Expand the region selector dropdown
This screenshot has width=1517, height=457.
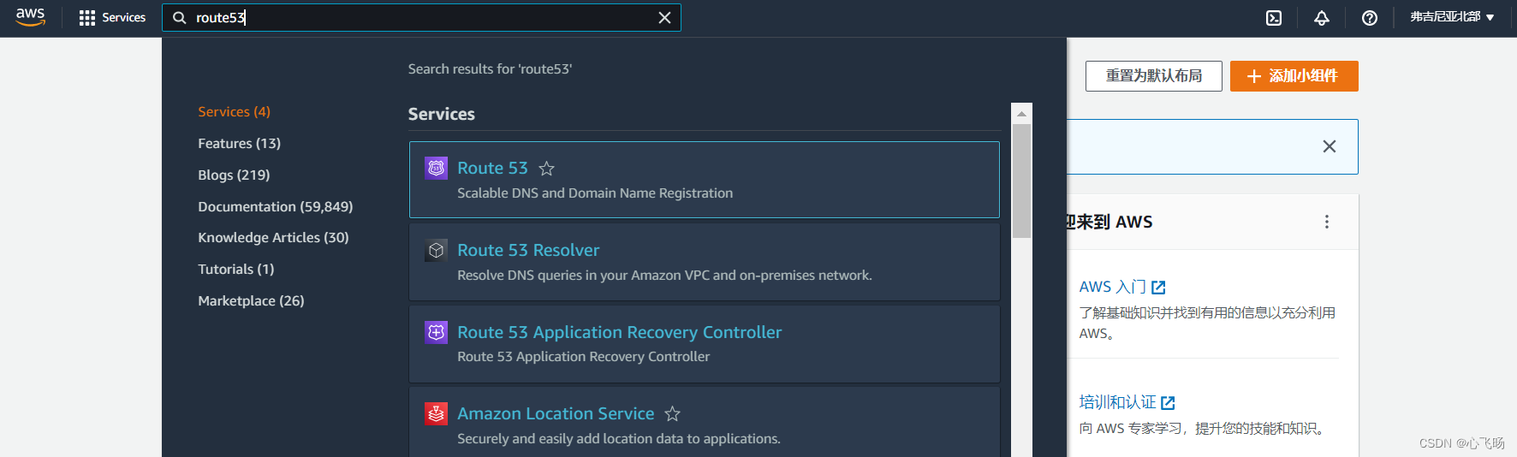click(1452, 17)
